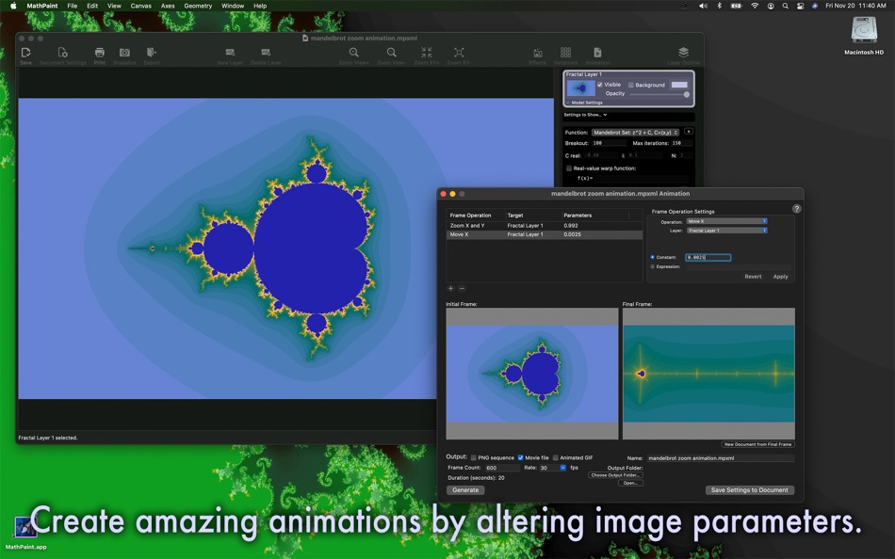Click the sound volume menu bar icon
This screenshot has height=559, width=895.
(703, 6)
